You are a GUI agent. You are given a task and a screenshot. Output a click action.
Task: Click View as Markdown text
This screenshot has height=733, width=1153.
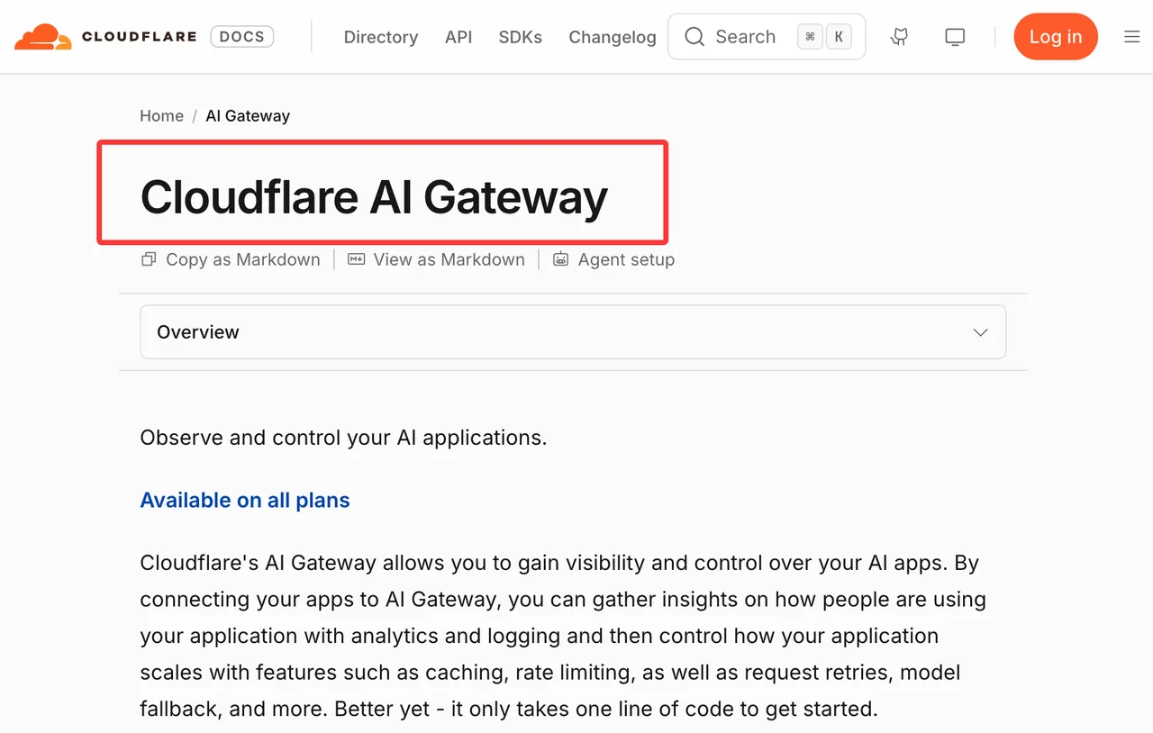[449, 259]
